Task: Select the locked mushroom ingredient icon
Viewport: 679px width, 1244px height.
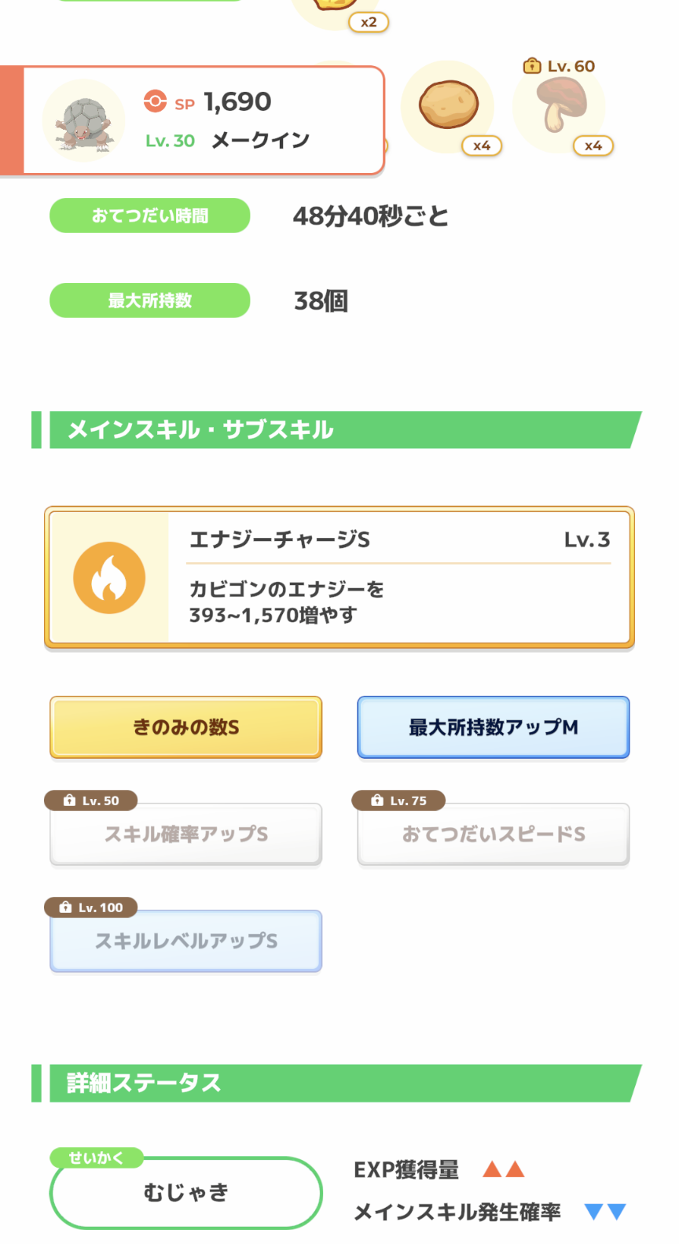Action: [559, 106]
